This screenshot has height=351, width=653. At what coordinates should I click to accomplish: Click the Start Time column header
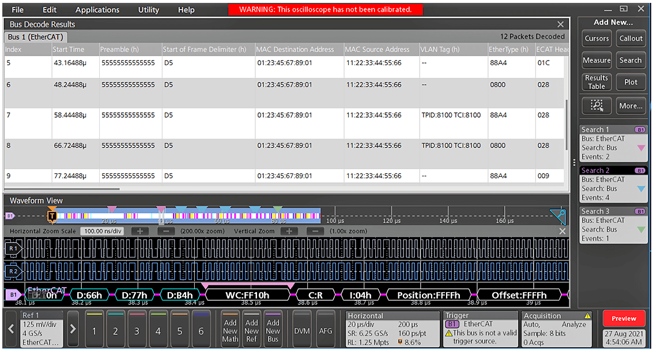(x=76, y=49)
